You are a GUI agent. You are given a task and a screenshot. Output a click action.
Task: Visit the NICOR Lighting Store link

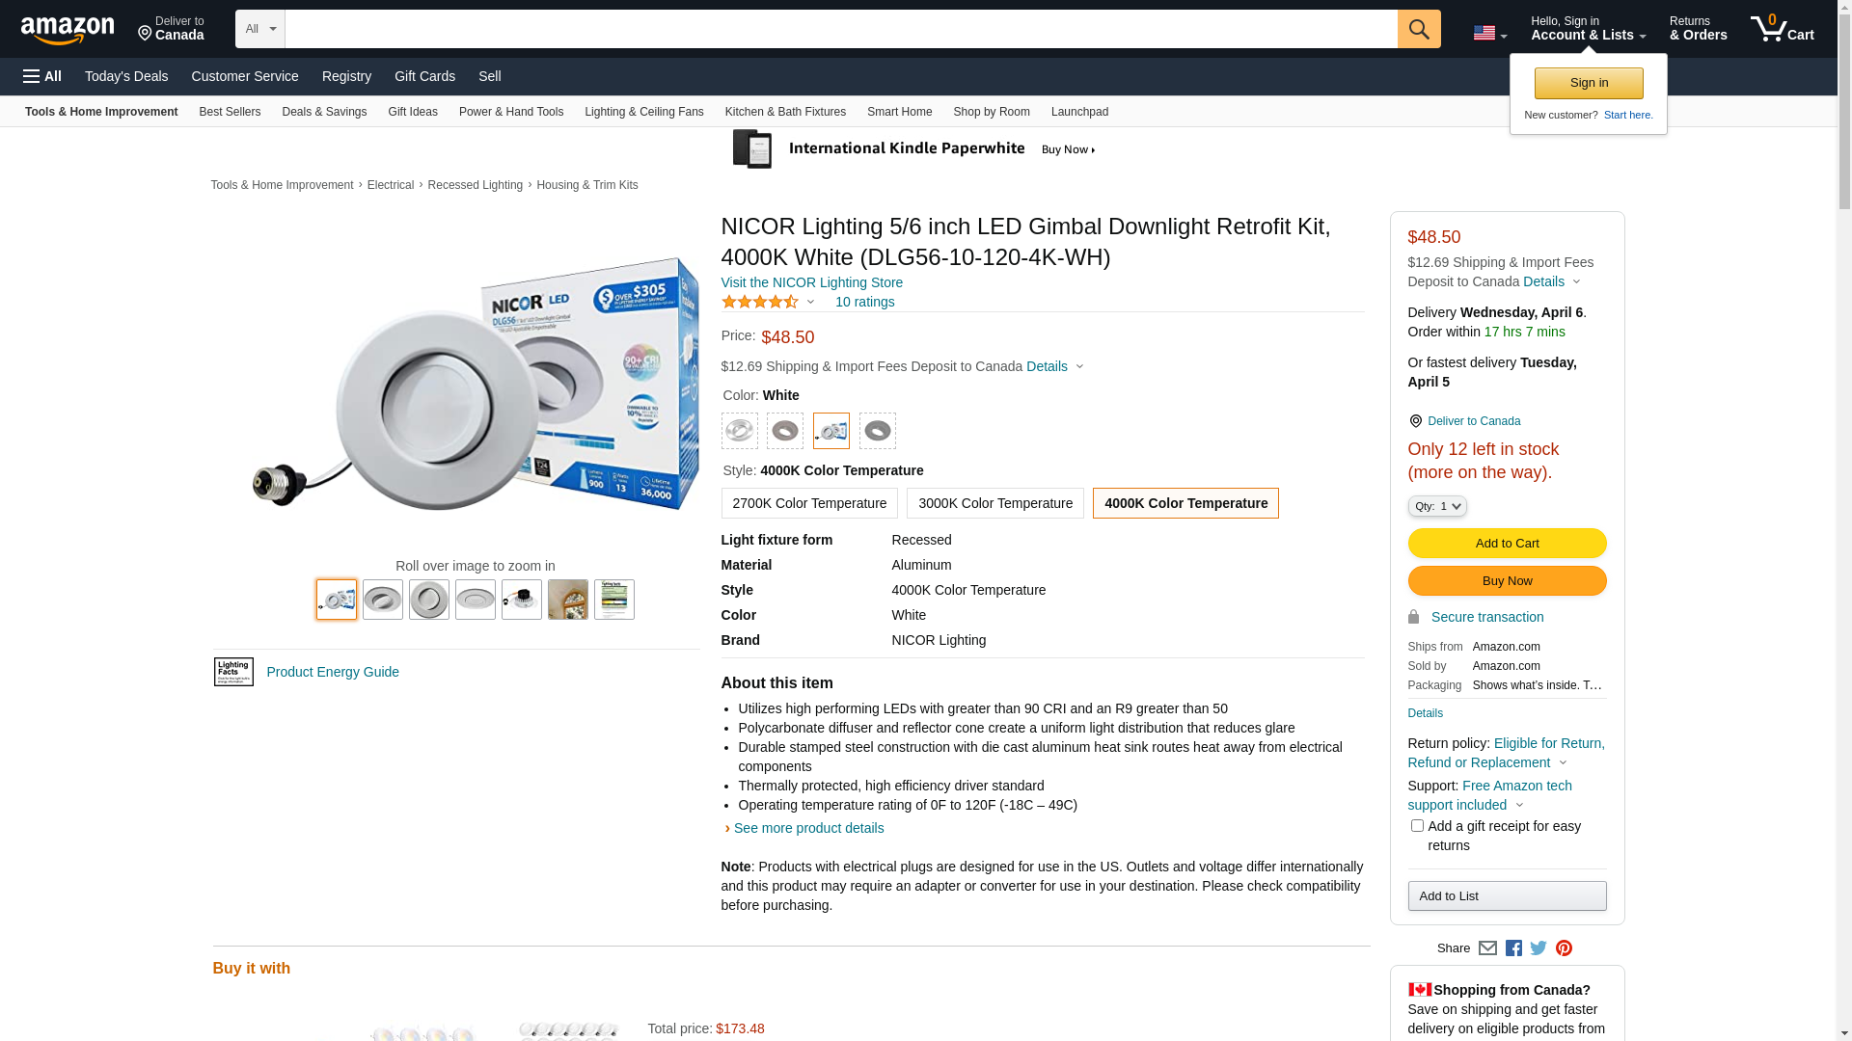point(812,282)
